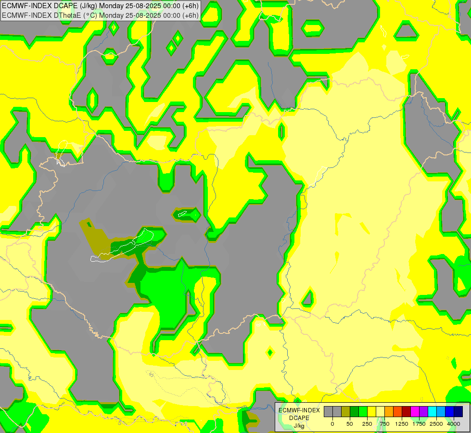The width and height of the screenshot is (471, 433).
Task: Click the DCAPE (J/kg) title line
Action: click(100, 6)
